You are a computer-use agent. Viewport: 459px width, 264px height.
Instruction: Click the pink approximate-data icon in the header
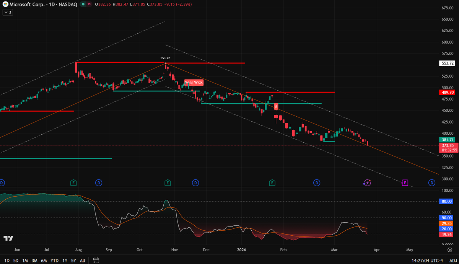tap(89, 5)
